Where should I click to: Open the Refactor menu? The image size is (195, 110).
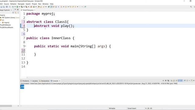click(x=13, y=4)
